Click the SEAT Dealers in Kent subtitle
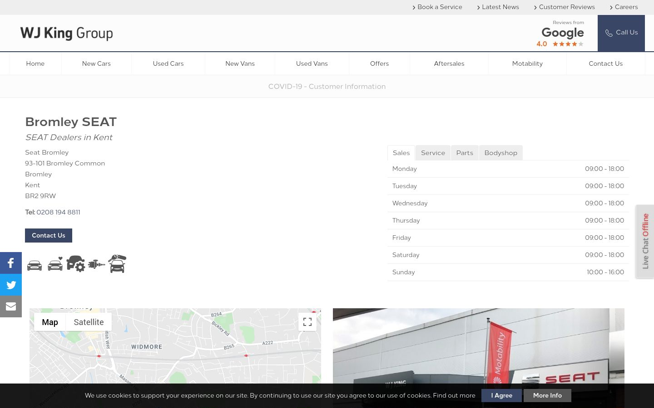The height and width of the screenshot is (408, 654). (69, 137)
